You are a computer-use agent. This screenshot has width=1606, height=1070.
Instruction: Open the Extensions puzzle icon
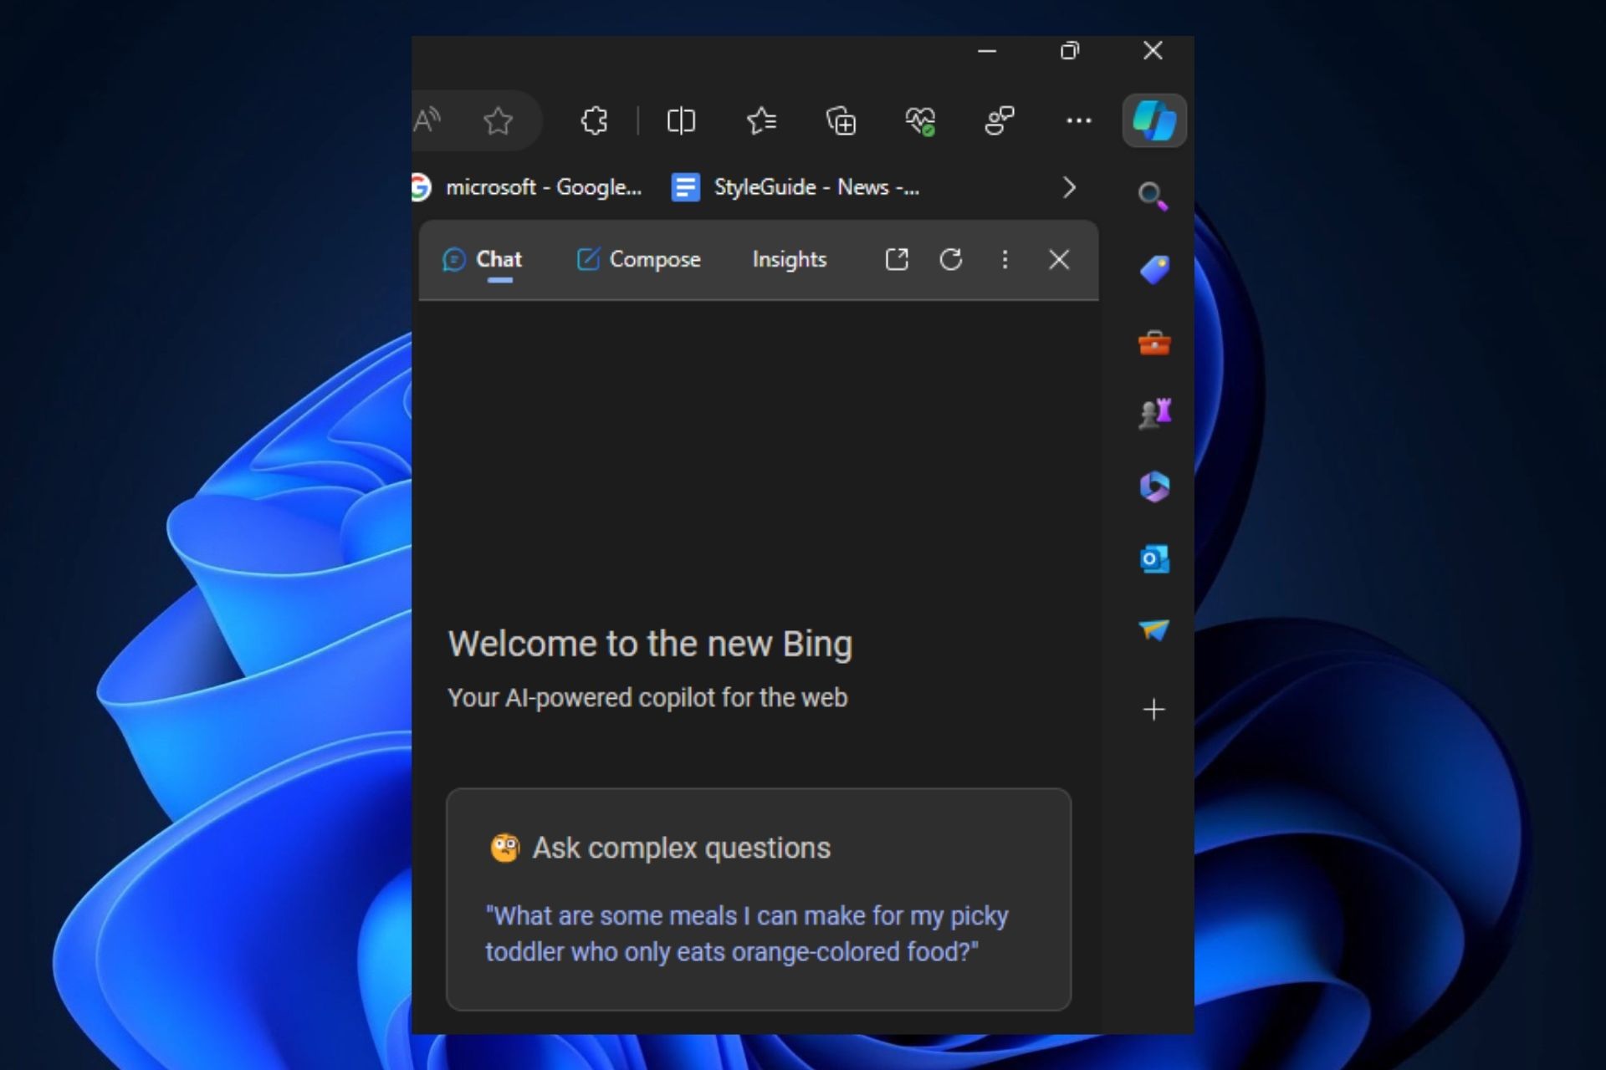(x=594, y=121)
